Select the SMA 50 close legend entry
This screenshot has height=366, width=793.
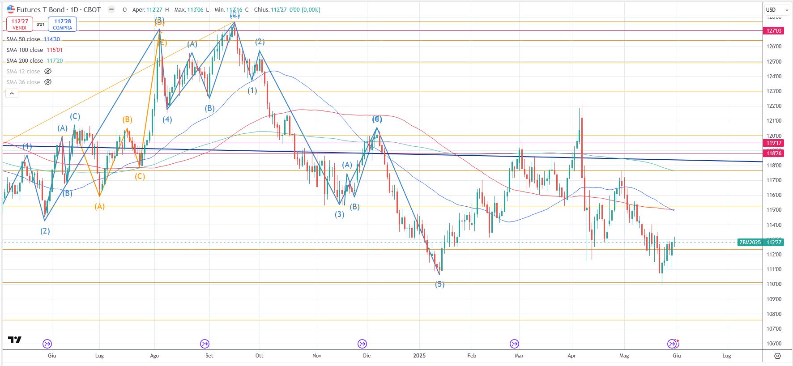tap(23, 39)
